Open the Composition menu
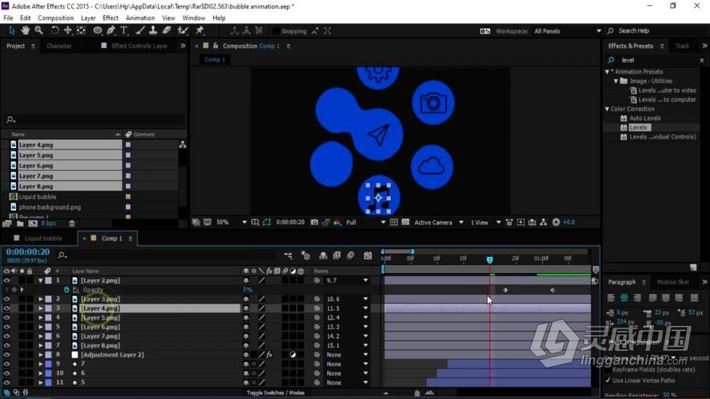710x399 pixels. pos(56,18)
